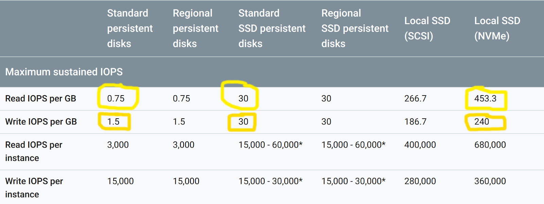544x204 pixels.
Task: Select the 280,000 write IOPS value
Action: point(420,181)
